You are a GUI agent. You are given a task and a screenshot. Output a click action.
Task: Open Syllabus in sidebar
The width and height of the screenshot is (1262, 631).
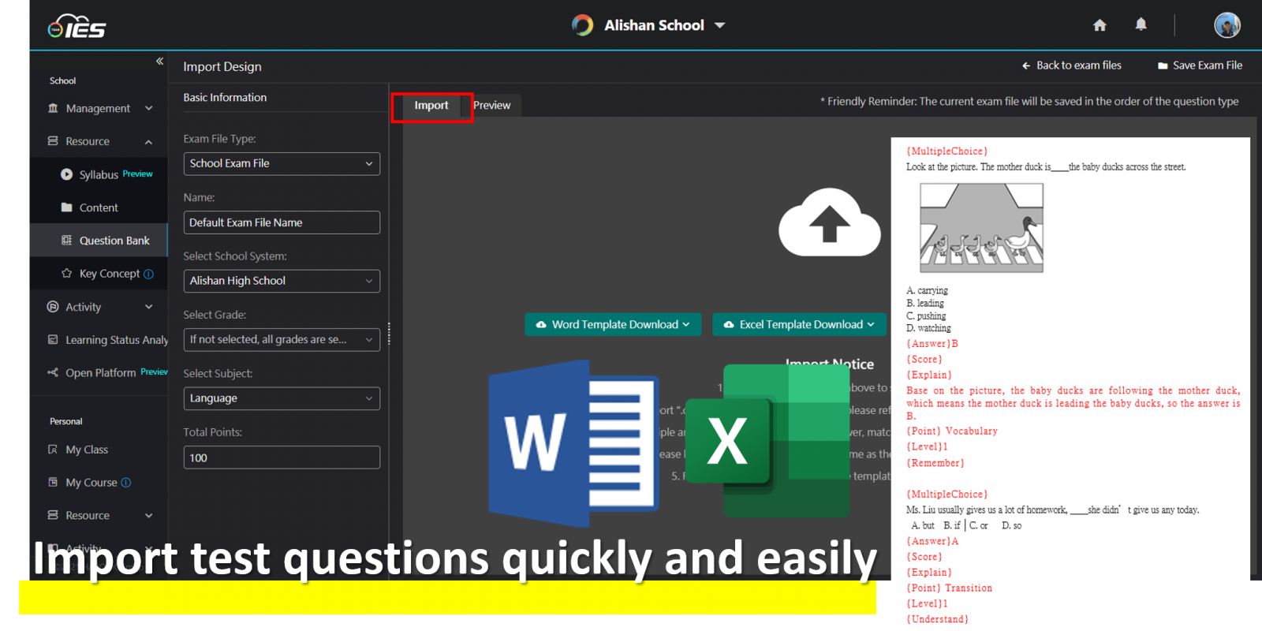click(99, 175)
